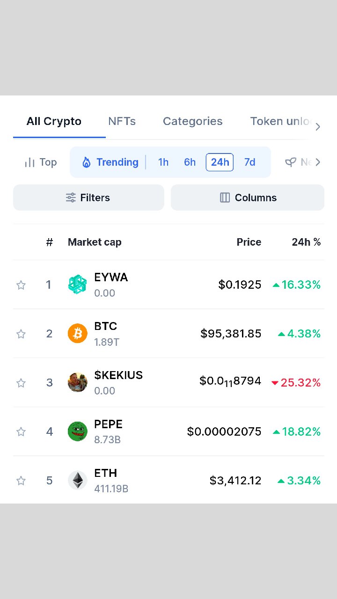Toggle the watchlist star for BTC

pos(21,334)
